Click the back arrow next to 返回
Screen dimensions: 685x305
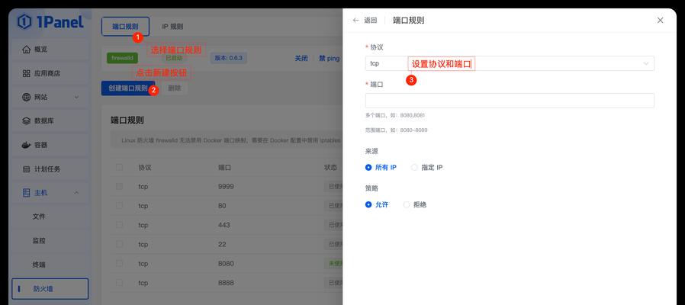pyautogui.click(x=355, y=20)
